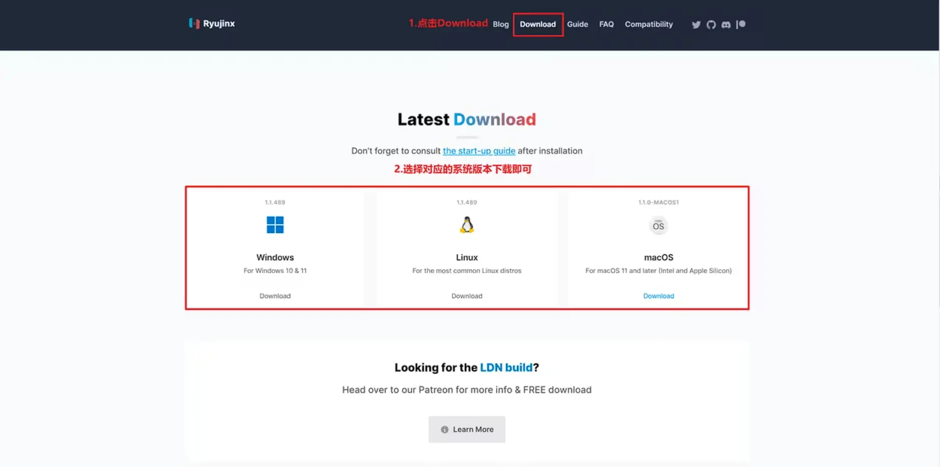Image resolution: width=940 pixels, height=467 pixels.
Task: Select Download in the navigation bar
Action: (x=538, y=24)
